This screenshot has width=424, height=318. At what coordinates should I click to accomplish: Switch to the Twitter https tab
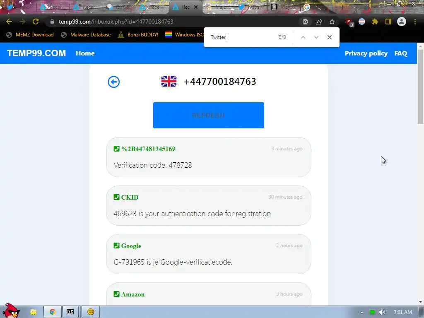251,7
